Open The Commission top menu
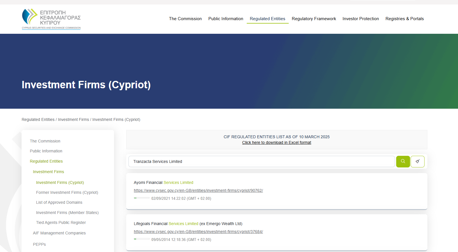This screenshot has width=458, height=252. click(185, 19)
